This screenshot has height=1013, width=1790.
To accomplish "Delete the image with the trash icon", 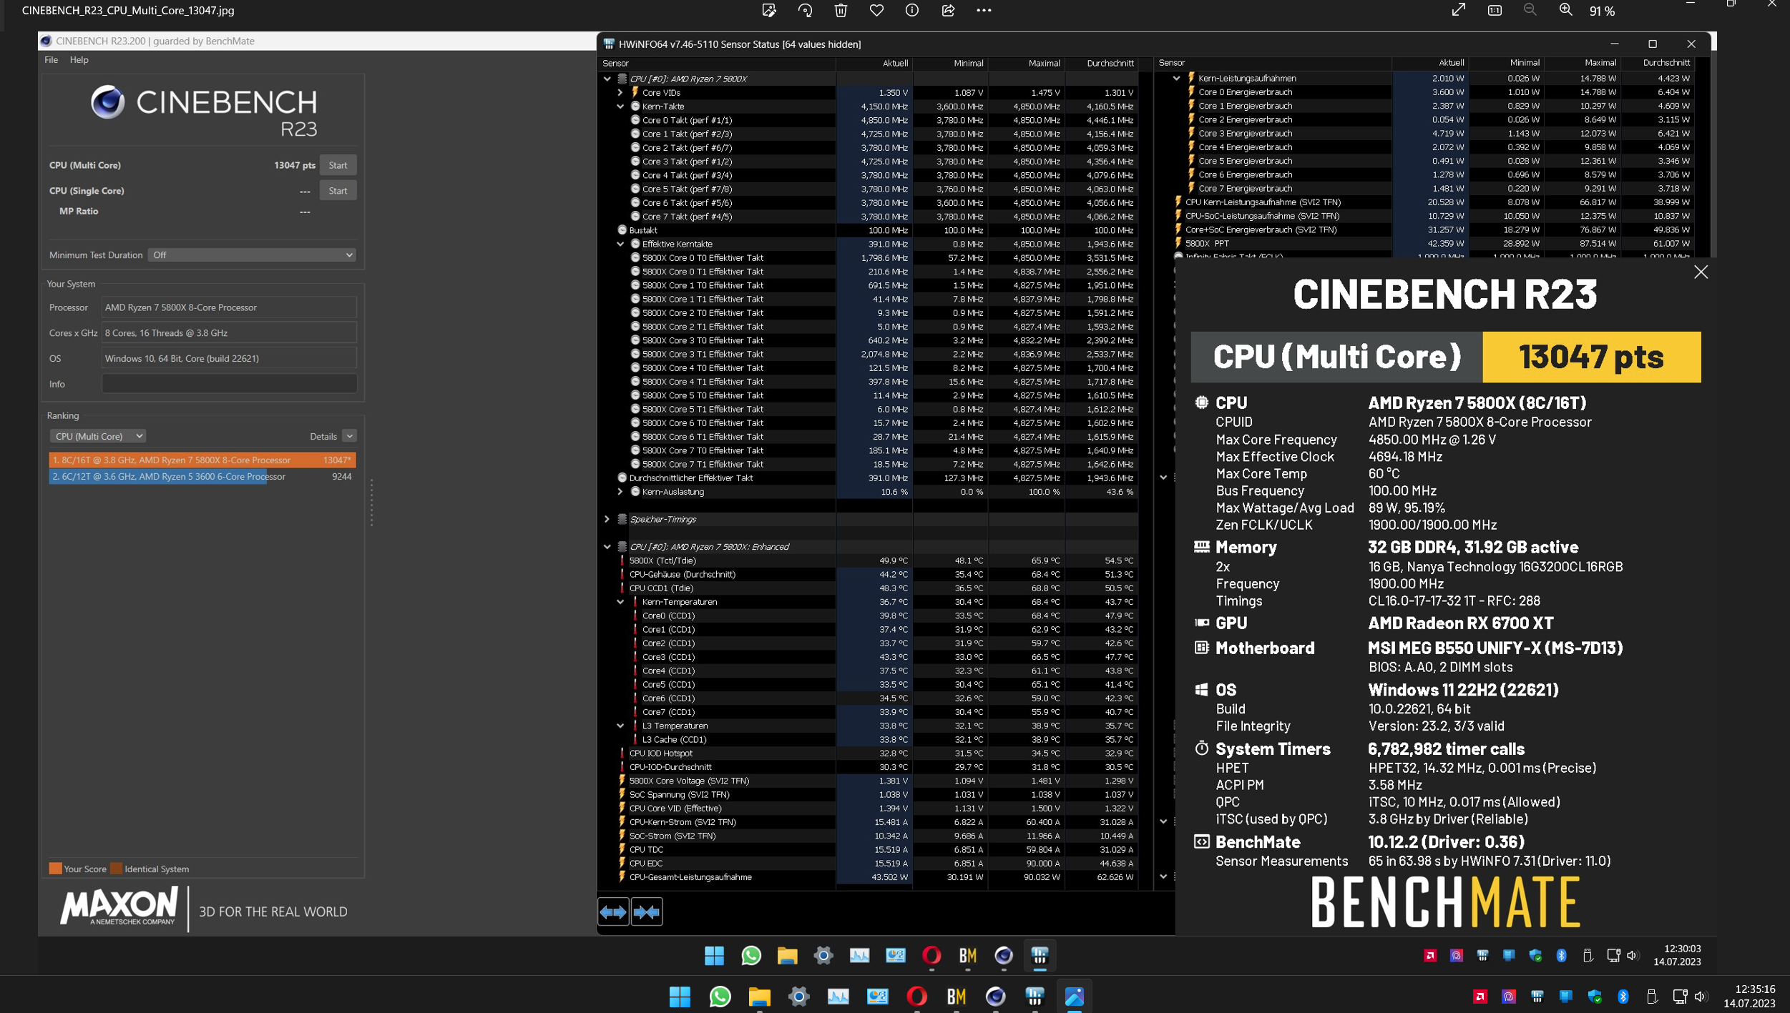I will click(x=841, y=10).
